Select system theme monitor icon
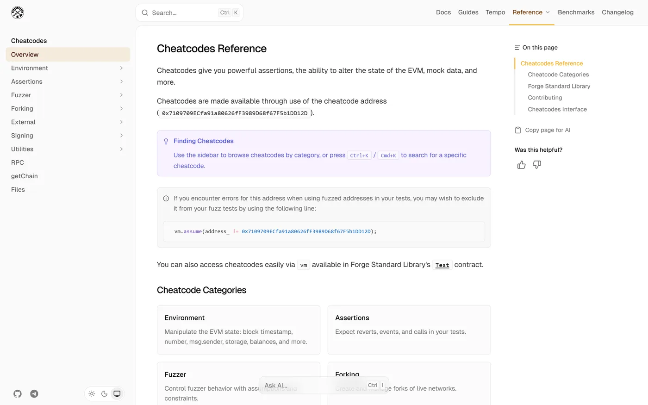 tap(117, 394)
